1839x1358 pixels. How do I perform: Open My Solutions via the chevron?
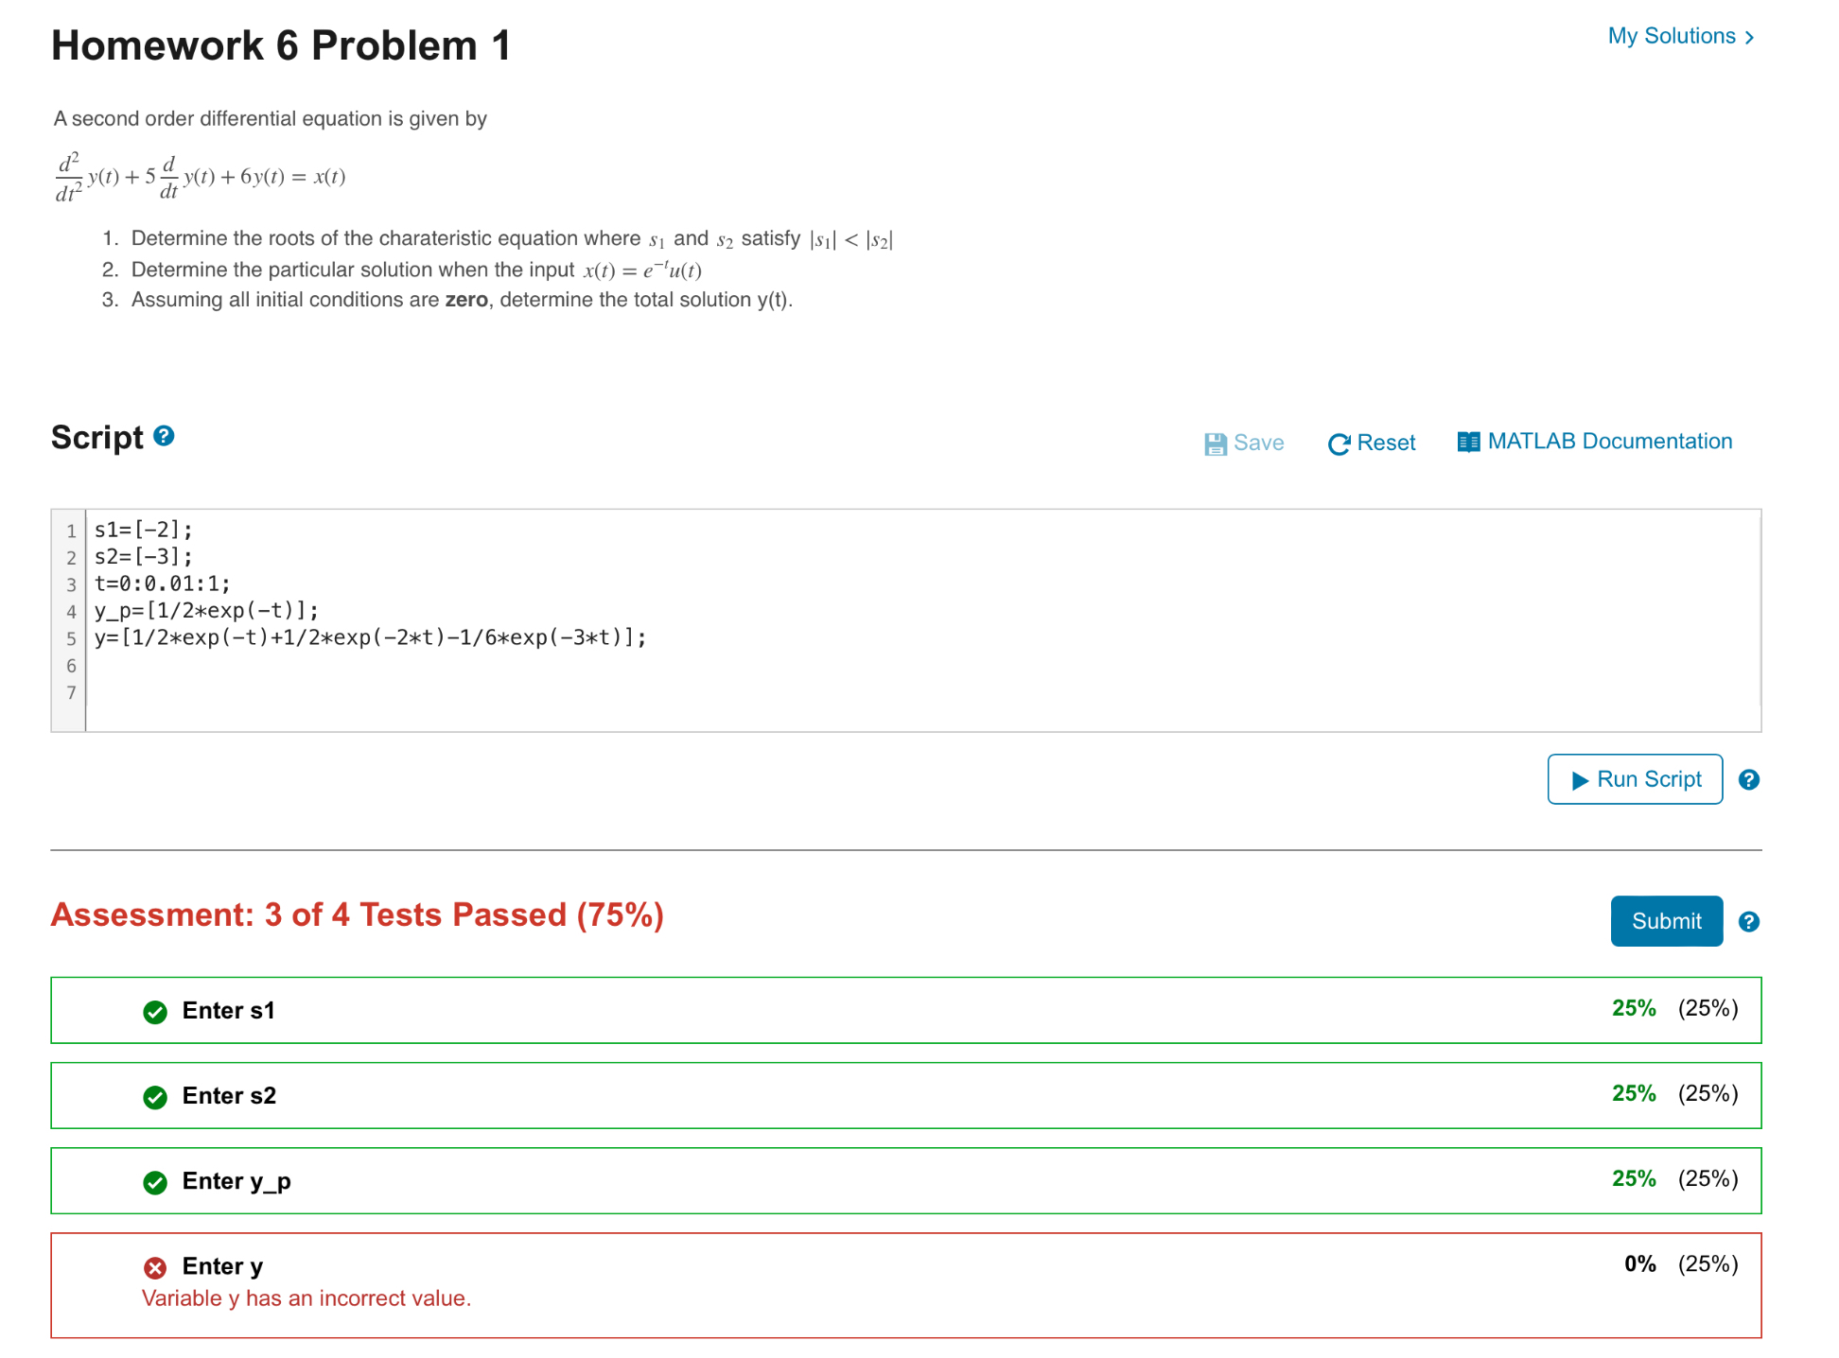click(1748, 36)
